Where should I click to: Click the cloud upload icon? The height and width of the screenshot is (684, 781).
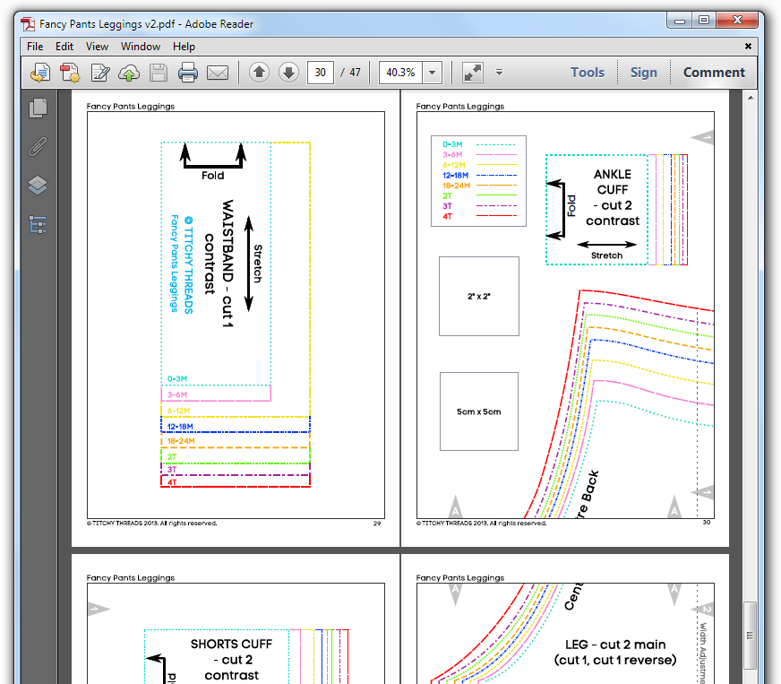(129, 73)
